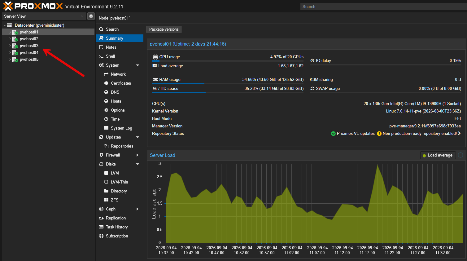Viewport: 467px width, 261px height.
Task: Open the Task History menu item
Action: (x=120, y=227)
